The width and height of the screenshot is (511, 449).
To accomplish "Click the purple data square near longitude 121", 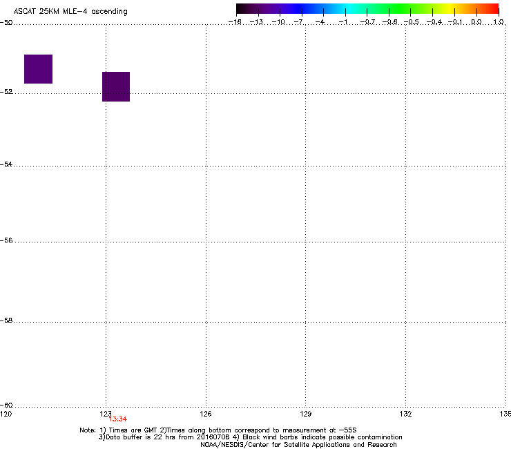I will click(x=38, y=69).
